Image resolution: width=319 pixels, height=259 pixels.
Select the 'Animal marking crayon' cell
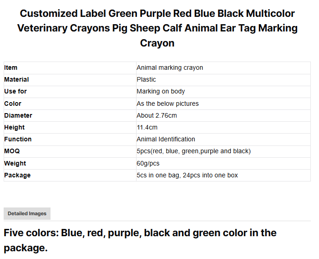(170, 67)
